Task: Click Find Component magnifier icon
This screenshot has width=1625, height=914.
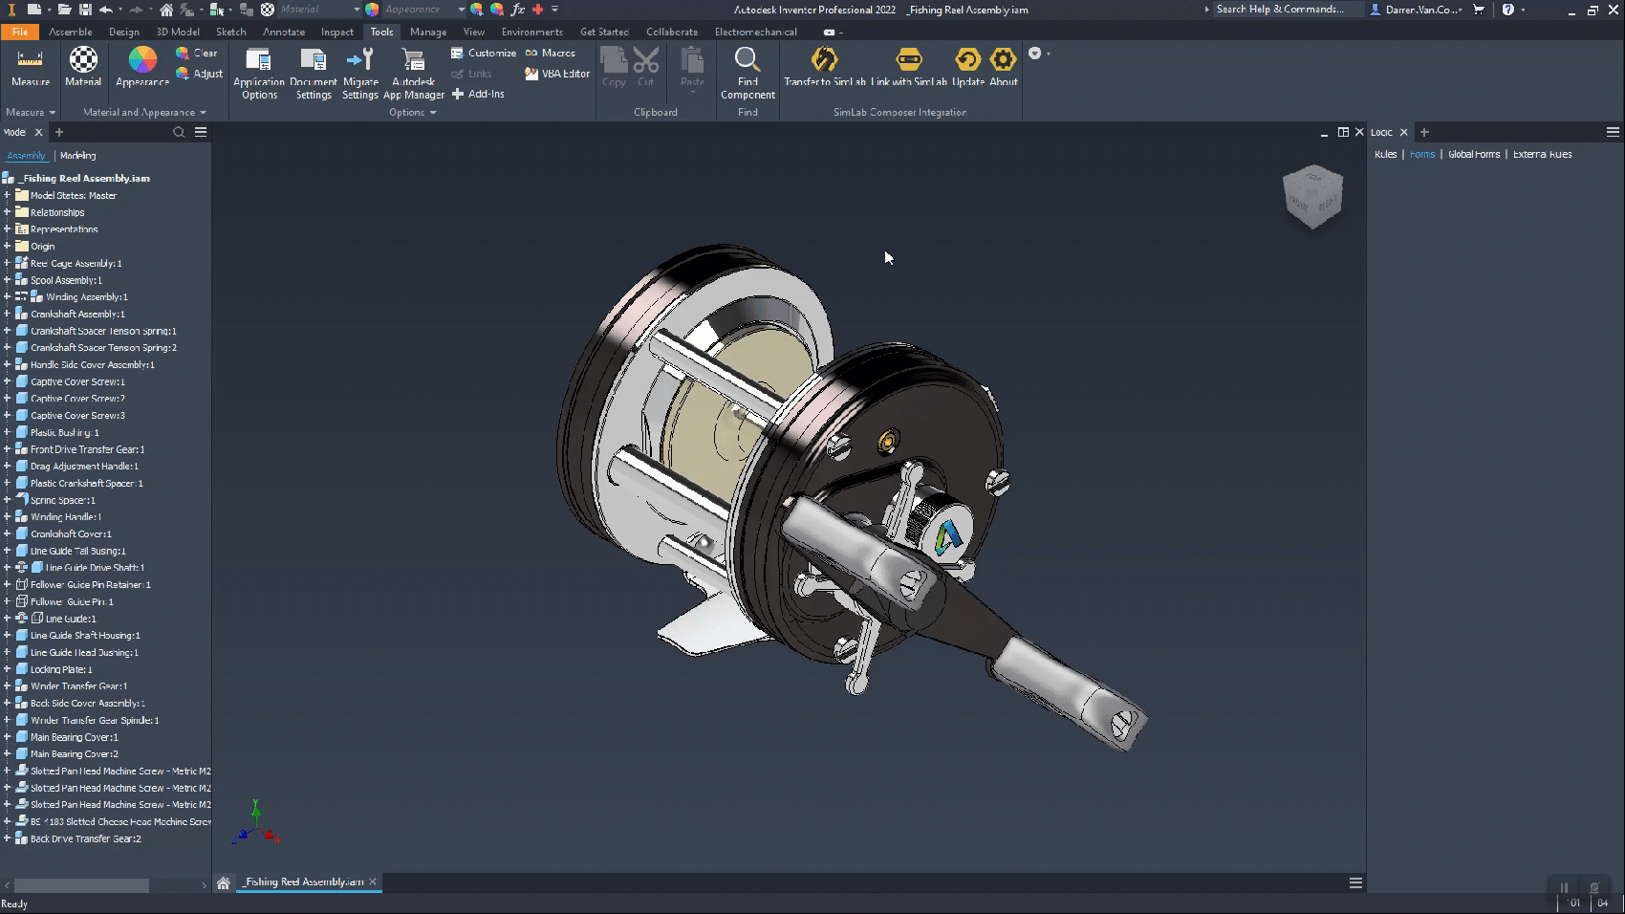Action: (747, 60)
